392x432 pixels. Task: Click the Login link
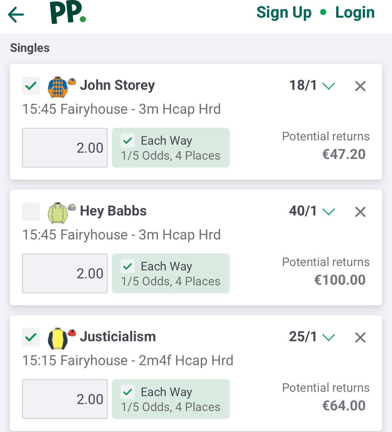(355, 13)
